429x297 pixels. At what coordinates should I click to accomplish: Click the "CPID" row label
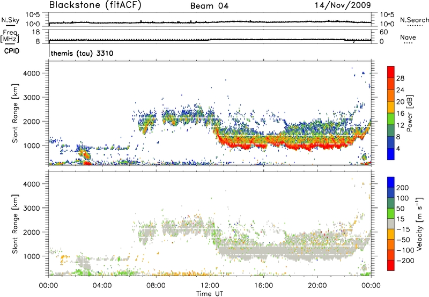click(12, 51)
